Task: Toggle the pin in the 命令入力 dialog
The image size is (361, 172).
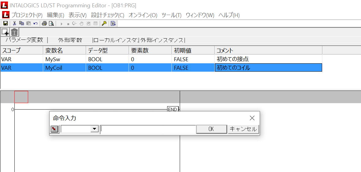Action: 55,129
